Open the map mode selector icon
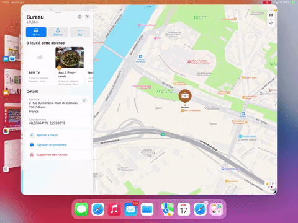Viewport: 298px width, 223px height. pyautogui.click(x=271, y=15)
